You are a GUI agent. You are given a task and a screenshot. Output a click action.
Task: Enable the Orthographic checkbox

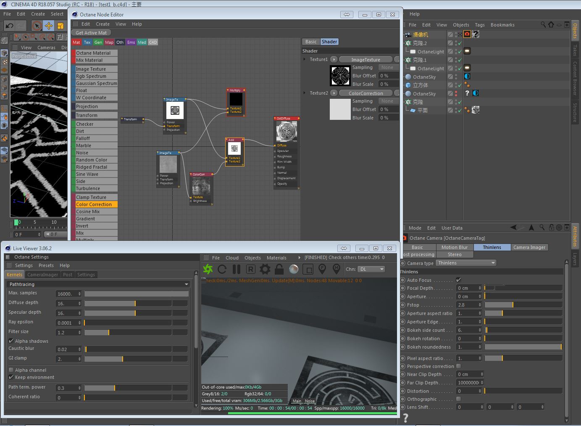458,399
